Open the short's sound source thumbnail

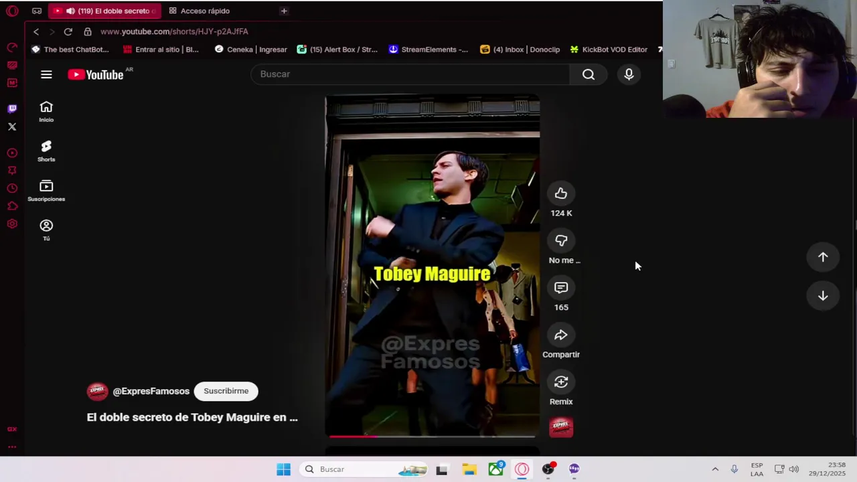point(561,427)
